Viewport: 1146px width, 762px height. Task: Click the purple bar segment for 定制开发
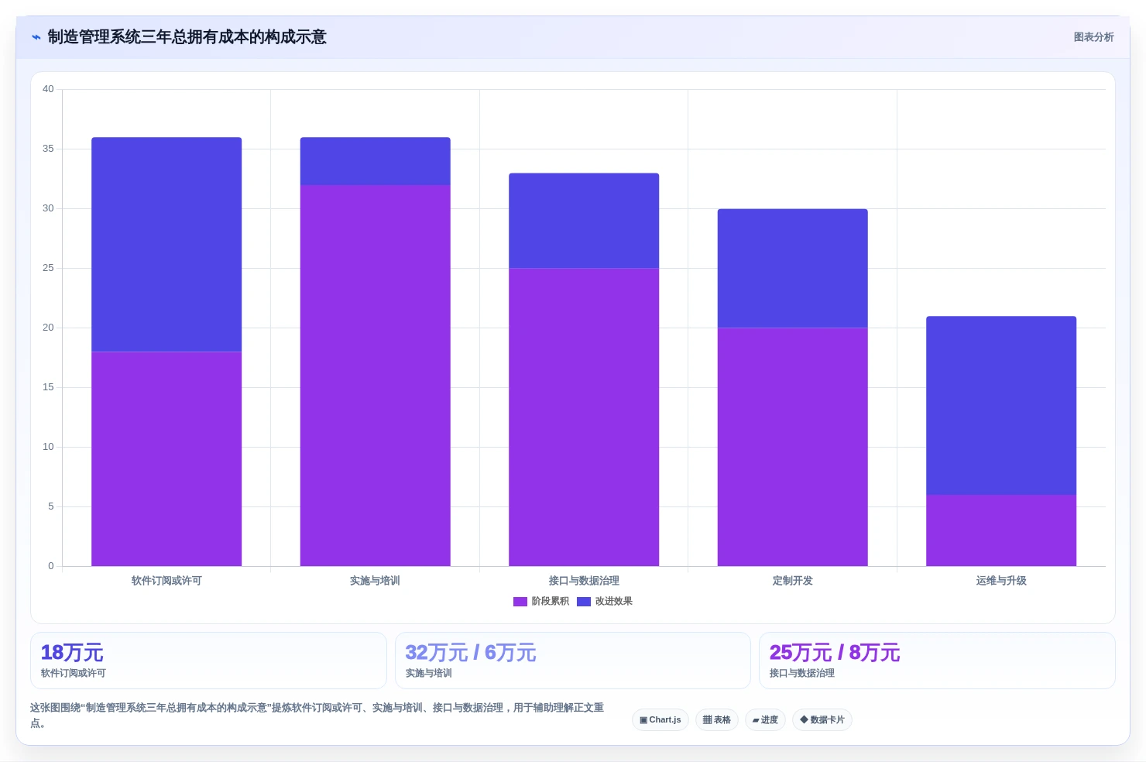(792, 447)
